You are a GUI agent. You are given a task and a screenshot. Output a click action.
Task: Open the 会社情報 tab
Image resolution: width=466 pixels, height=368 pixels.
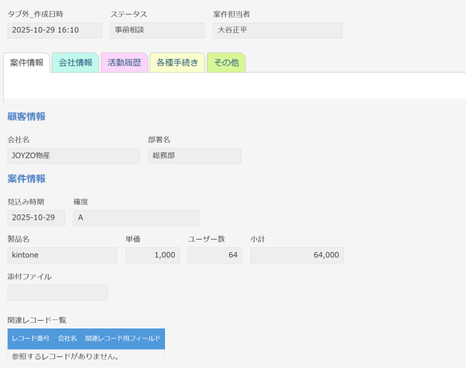click(x=75, y=63)
